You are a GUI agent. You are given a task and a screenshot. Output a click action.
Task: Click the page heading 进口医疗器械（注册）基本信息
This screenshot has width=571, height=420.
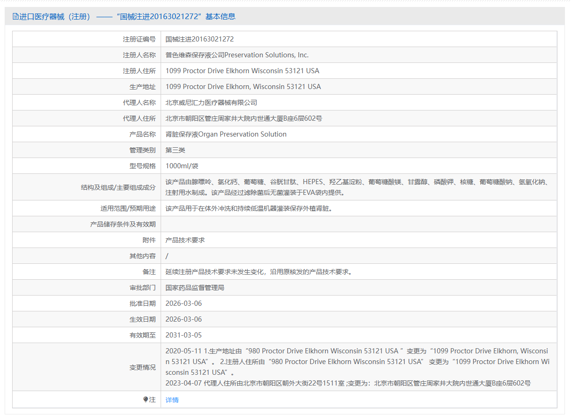tap(124, 17)
